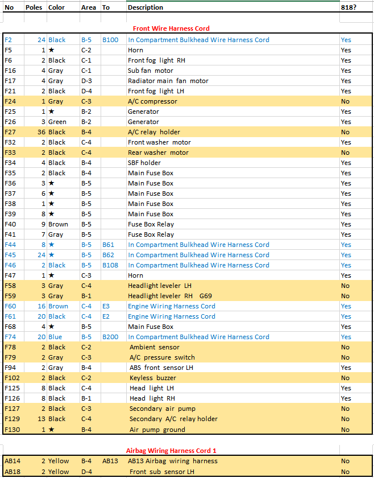Click the Airbag Wiring Harness Cord 1 heading
Viewport: 374px width, 478px height.
point(171,450)
